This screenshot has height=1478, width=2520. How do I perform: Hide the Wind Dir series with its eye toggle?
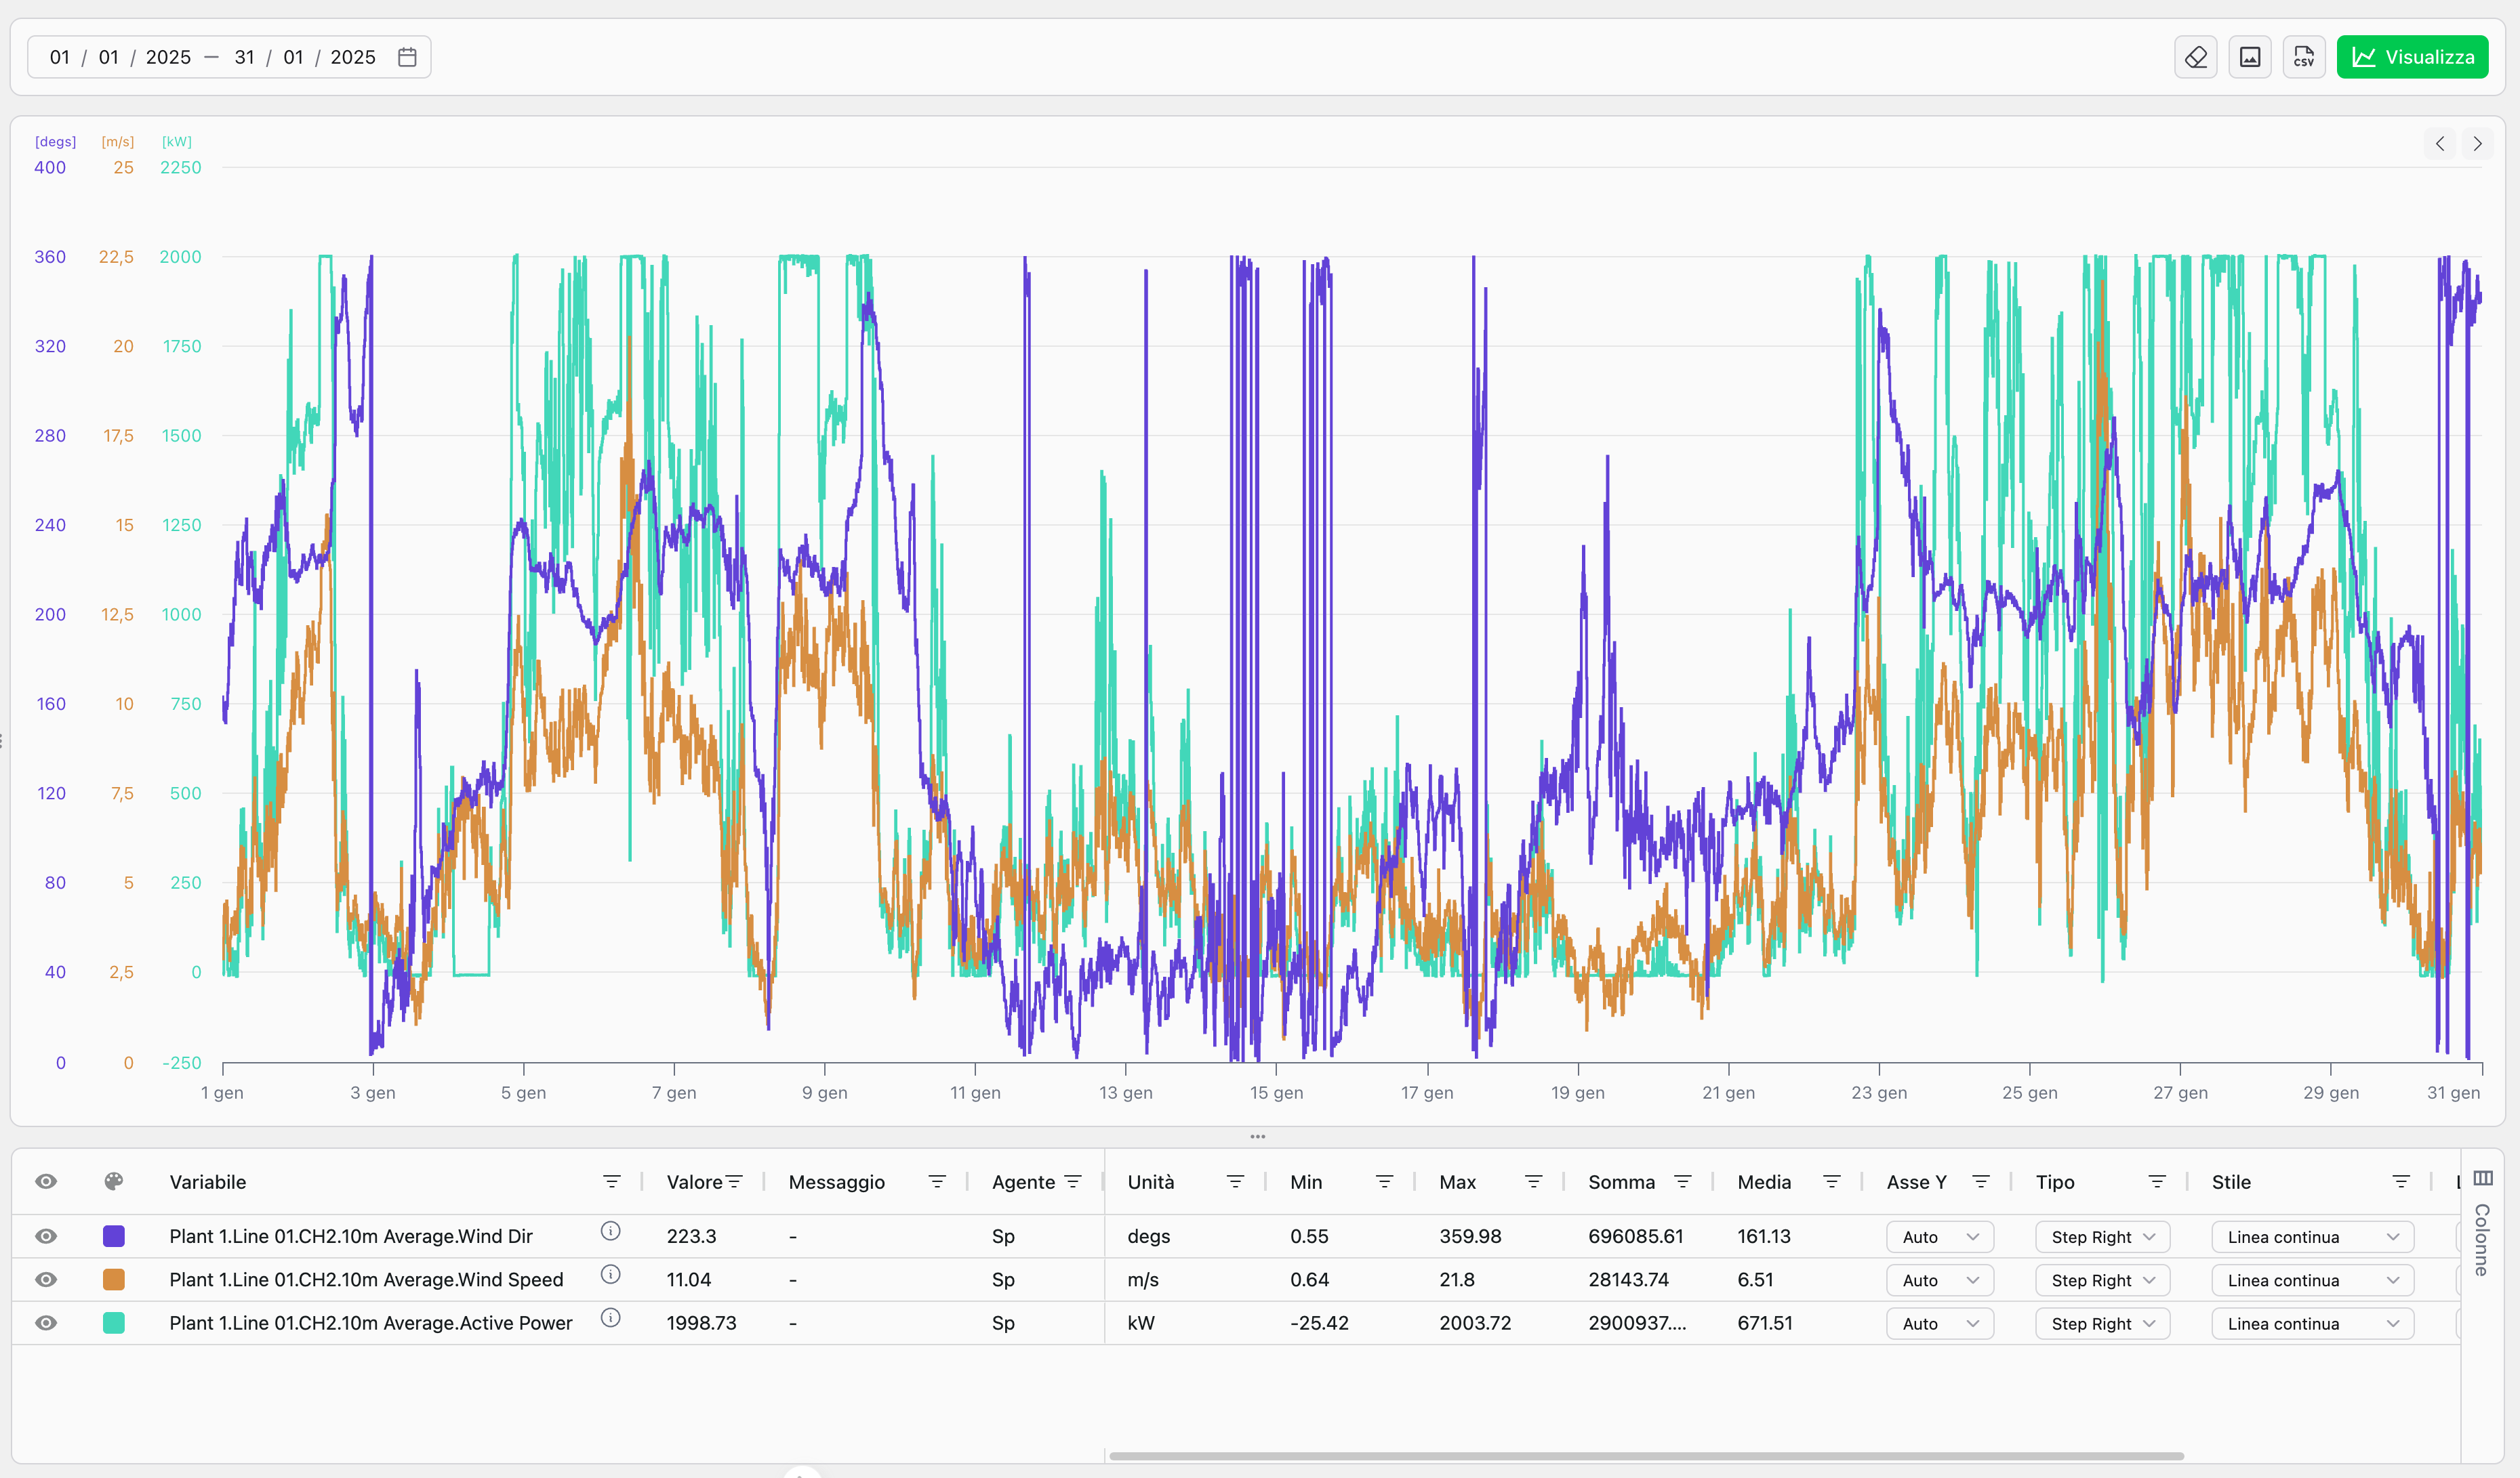coord(47,1236)
